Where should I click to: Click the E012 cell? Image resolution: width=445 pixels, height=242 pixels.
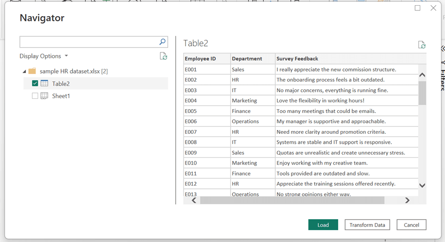(207, 184)
